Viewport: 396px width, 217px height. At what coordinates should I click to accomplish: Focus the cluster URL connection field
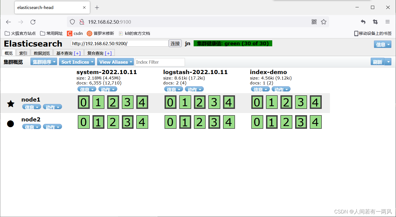click(x=120, y=44)
